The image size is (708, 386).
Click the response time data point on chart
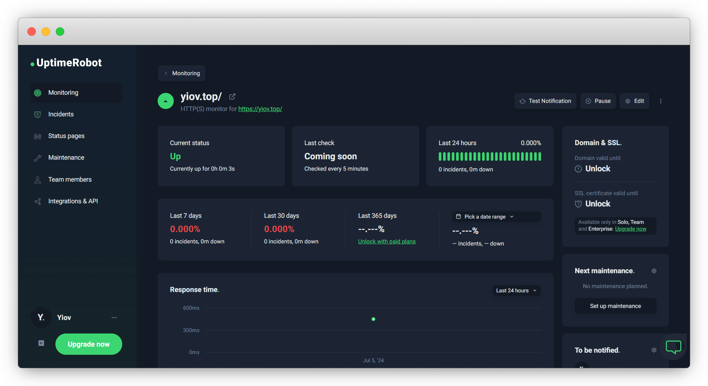373,319
